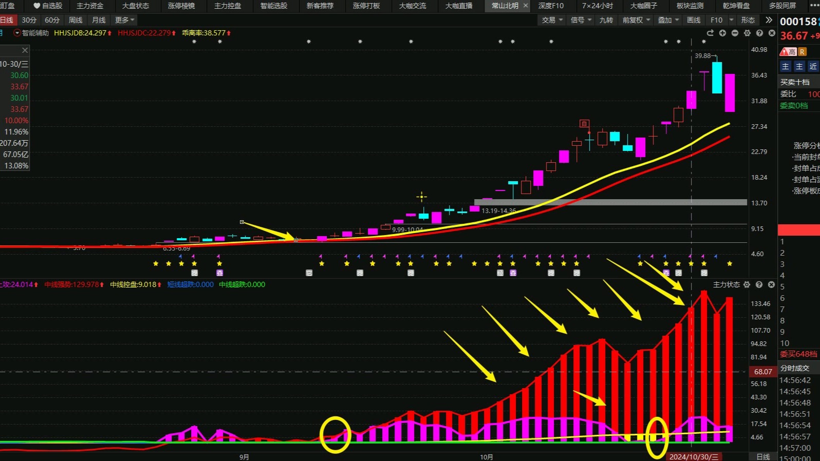Click the orange R margin-trading badge
Viewport: 820px width, 461px height.
[802, 52]
